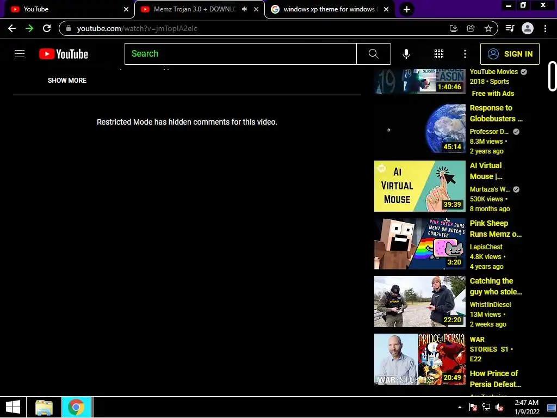The height and width of the screenshot is (418, 557).
Task: Open the Chrome profile avatar
Action: tap(528, 28)
